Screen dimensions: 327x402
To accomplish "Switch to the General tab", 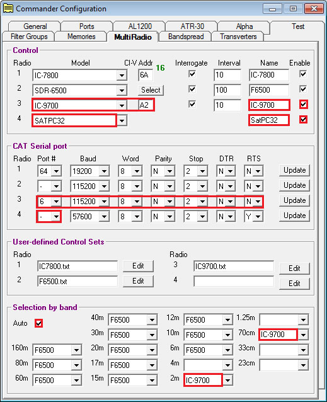I will tap(35, 26).
